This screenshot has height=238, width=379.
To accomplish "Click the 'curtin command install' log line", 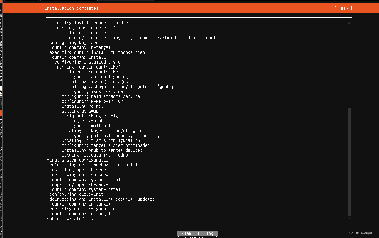I will pos(79,57).
